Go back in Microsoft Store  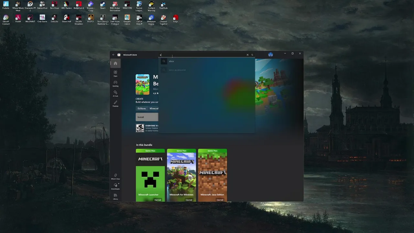coord(114,55)
